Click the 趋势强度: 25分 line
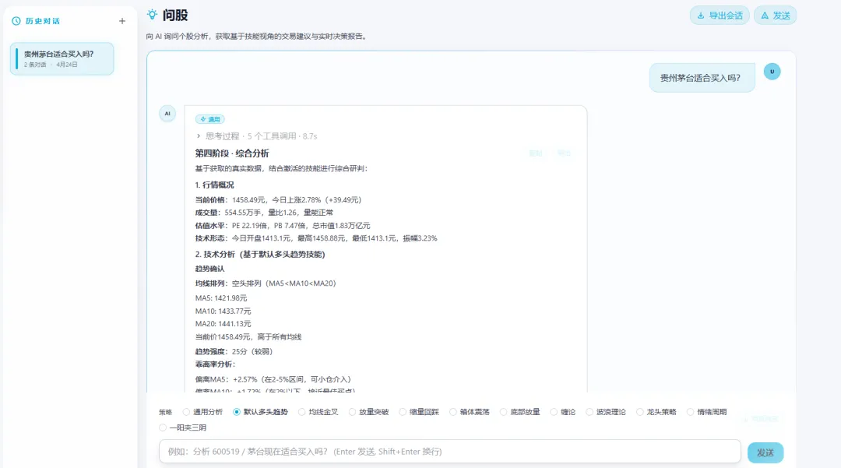The image size is (841, 468). (x=234, y=352)
